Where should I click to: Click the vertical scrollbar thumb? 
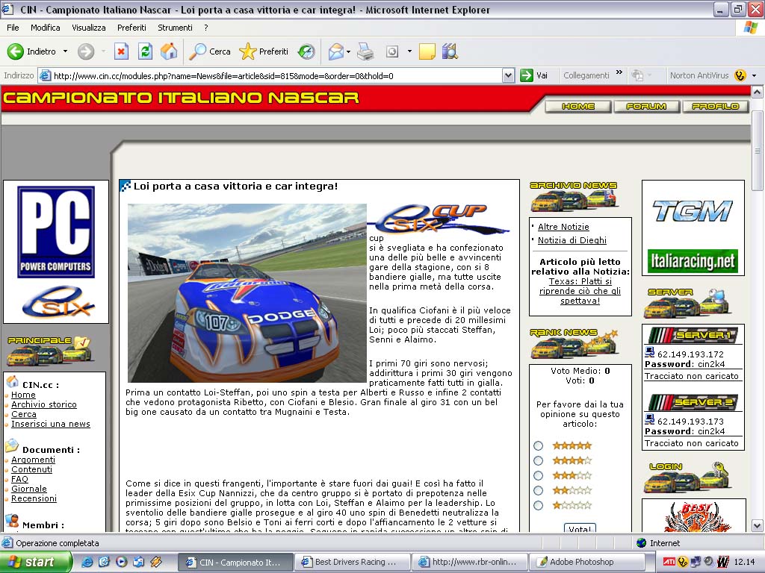click(x=758, y=151)
